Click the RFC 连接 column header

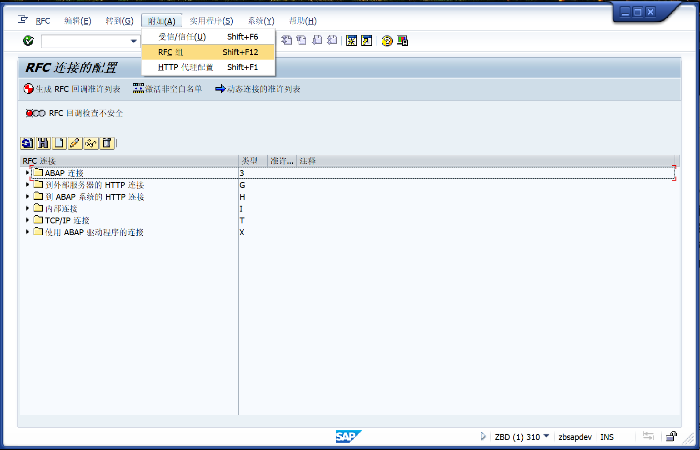(x=130, y=161)
